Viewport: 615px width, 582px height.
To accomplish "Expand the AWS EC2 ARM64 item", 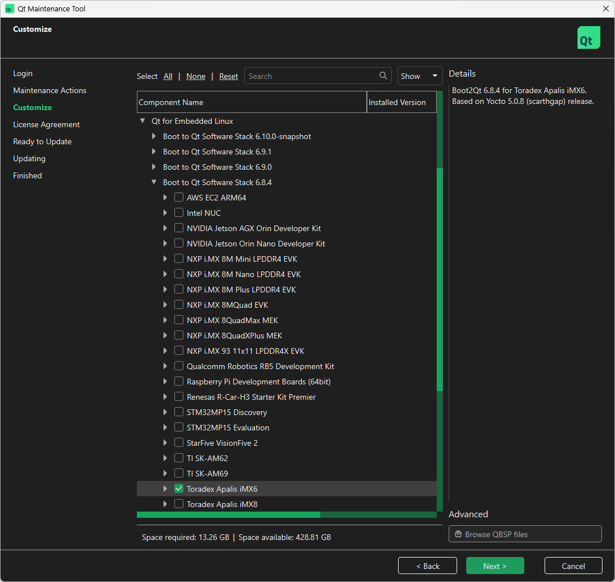I will click(165, 198).
